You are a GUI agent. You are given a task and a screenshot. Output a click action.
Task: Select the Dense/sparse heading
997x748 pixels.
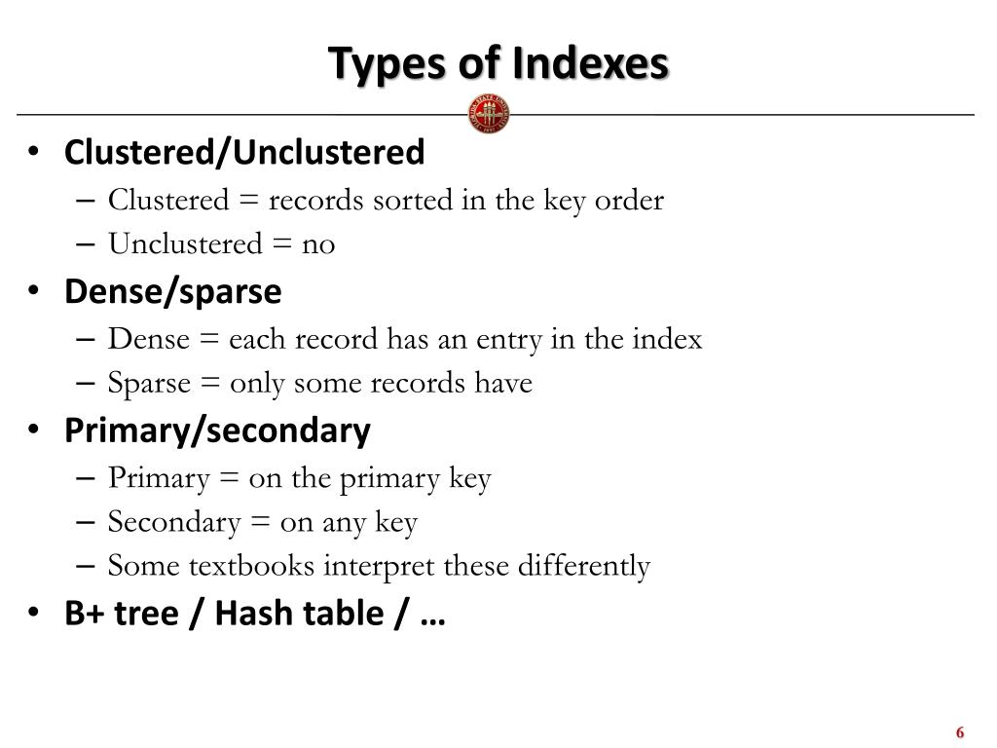(x=173, y=292)
